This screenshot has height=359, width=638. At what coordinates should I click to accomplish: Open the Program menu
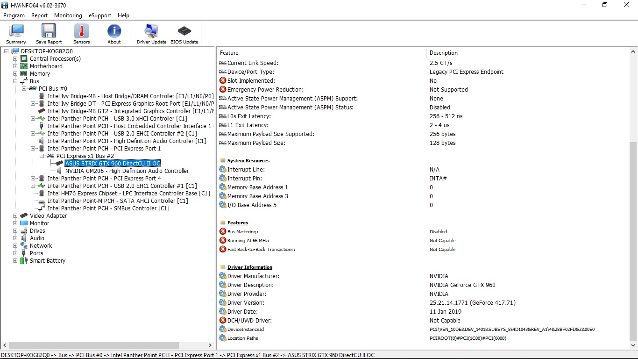(14, 15)
